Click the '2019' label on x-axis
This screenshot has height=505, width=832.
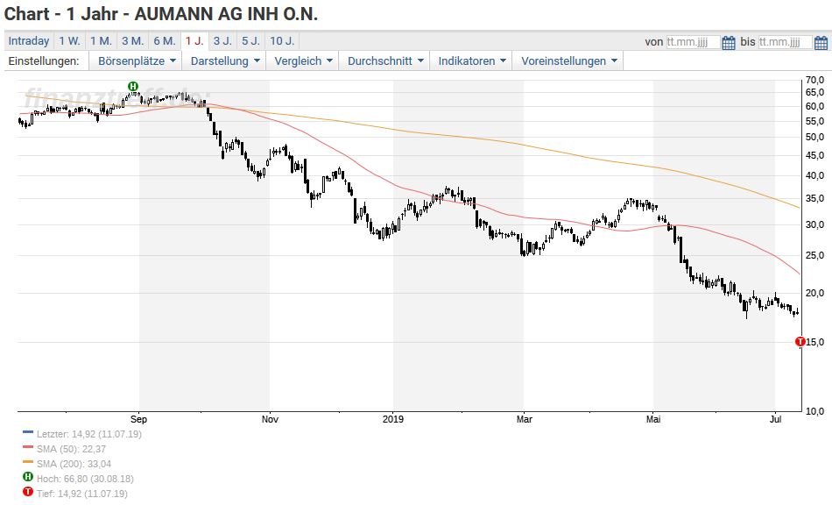(x=393, y=419)
